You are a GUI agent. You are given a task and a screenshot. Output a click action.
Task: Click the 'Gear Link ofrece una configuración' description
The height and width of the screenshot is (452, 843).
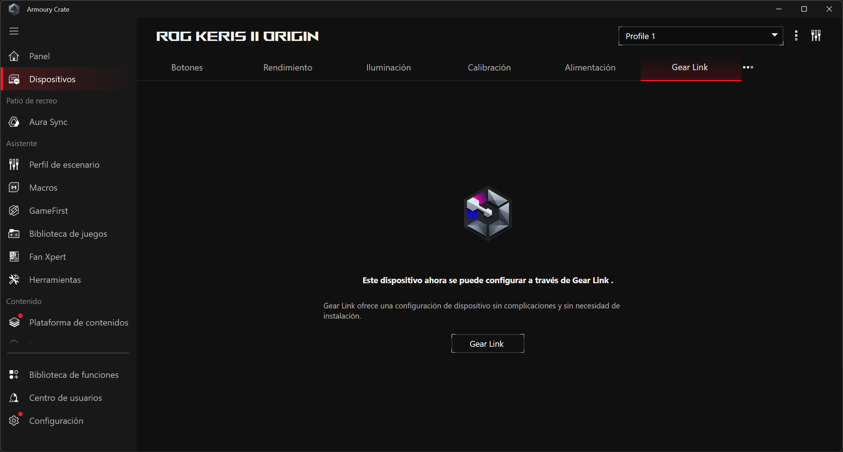[472, 311]
